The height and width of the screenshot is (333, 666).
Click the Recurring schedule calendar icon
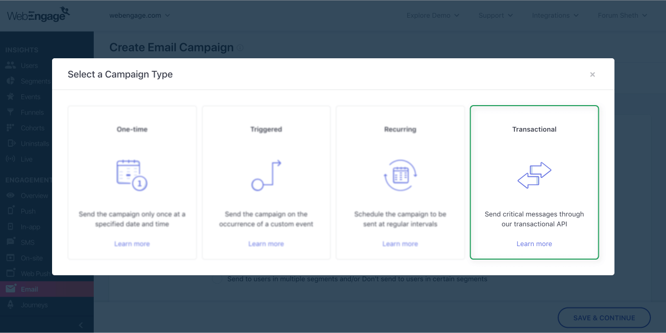400,175
